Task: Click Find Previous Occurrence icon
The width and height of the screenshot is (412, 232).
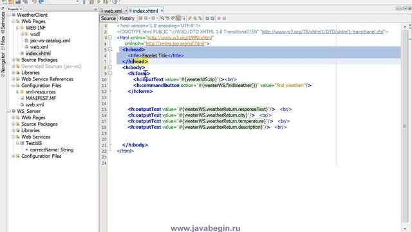Action: point(167,18)
